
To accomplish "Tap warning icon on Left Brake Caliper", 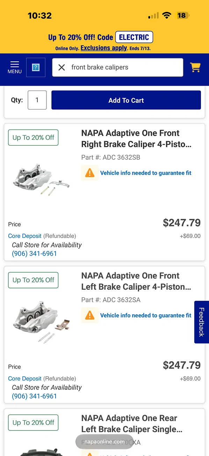I will (90, 315).
